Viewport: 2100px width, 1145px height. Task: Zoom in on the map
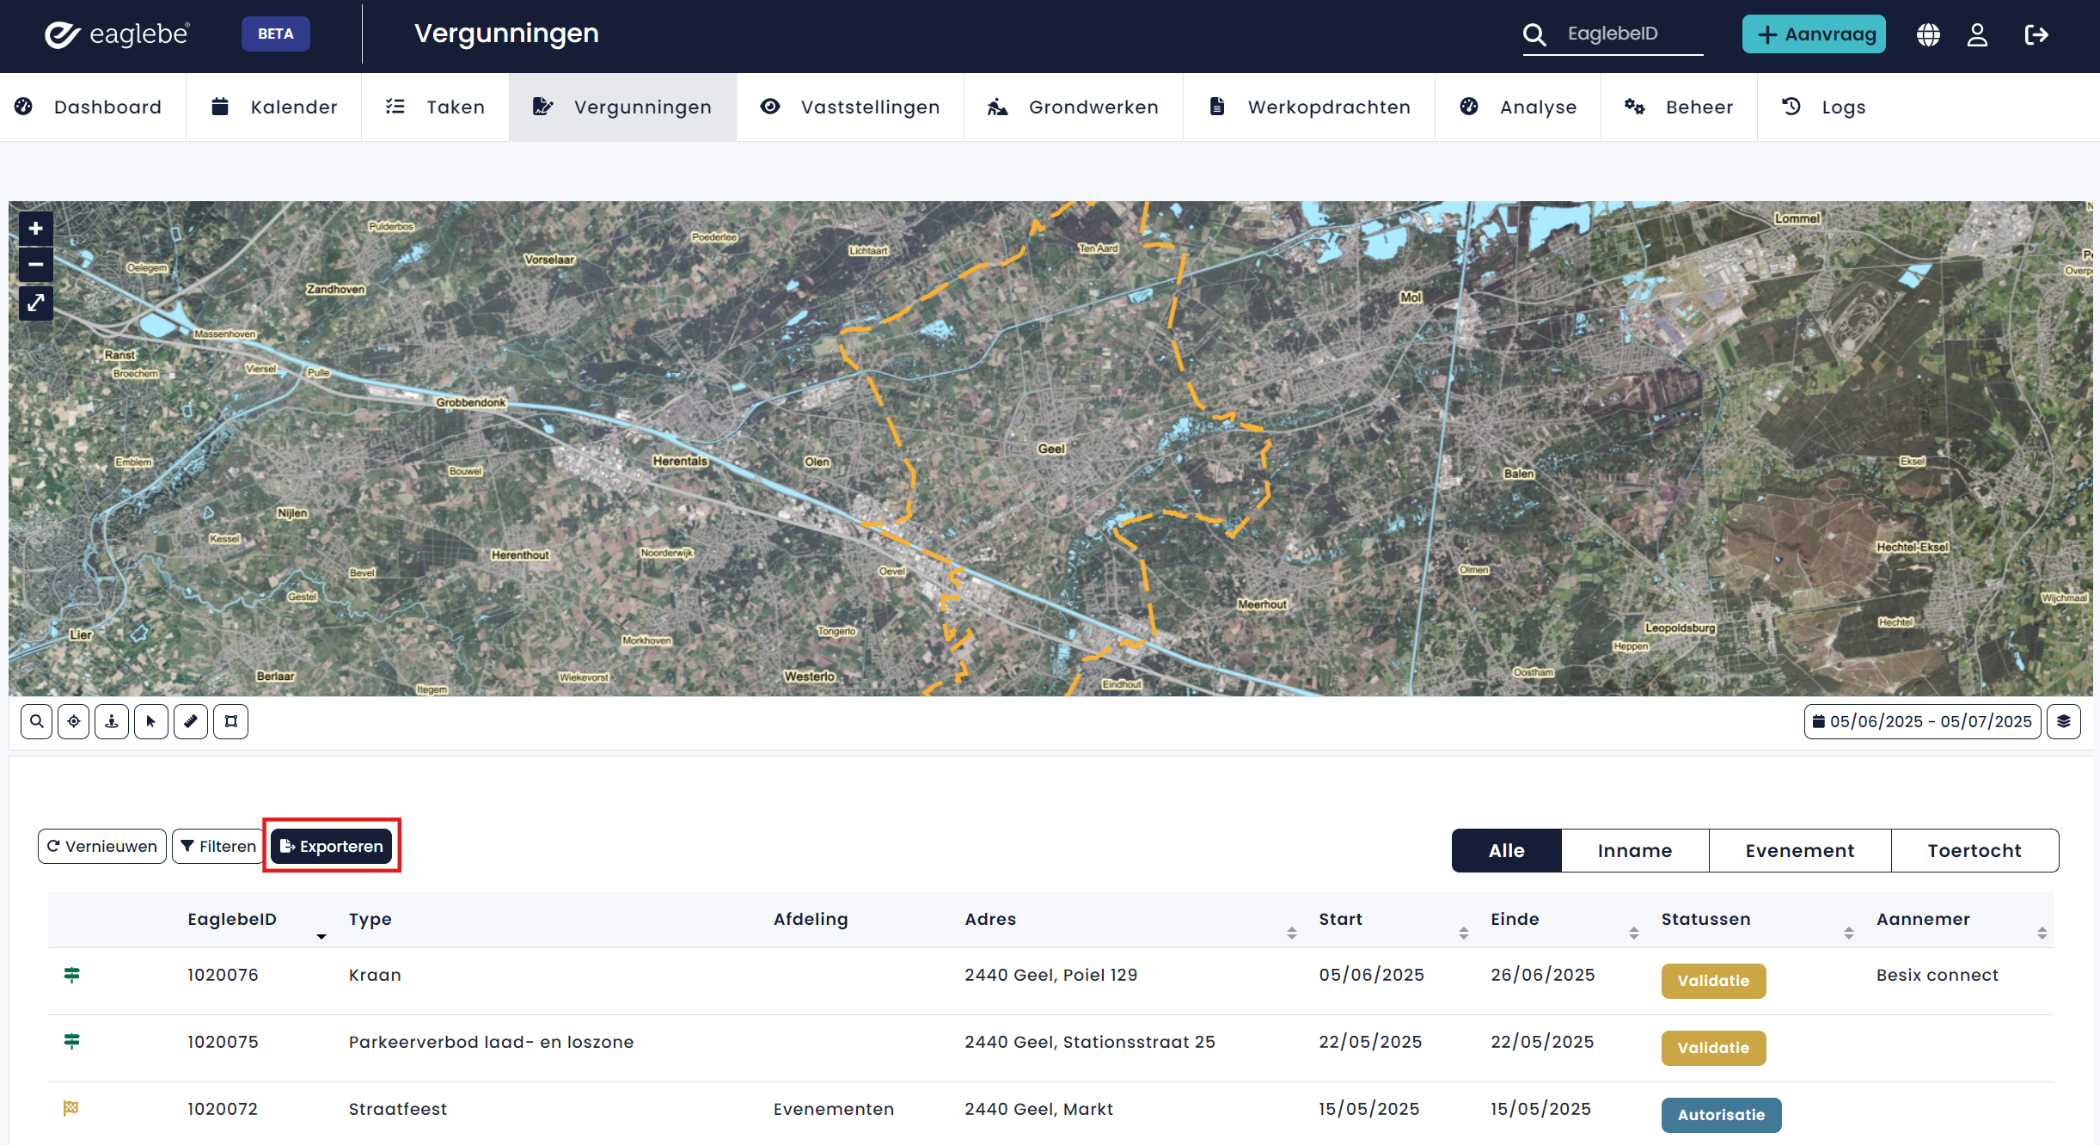tap(35, 229)
